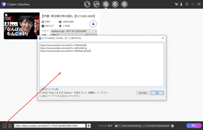Click the FUTURECARD video title text
Viewport: 203px width, 130px height.
tap(68, 16)
